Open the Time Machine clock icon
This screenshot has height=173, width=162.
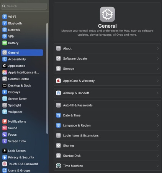59,166
